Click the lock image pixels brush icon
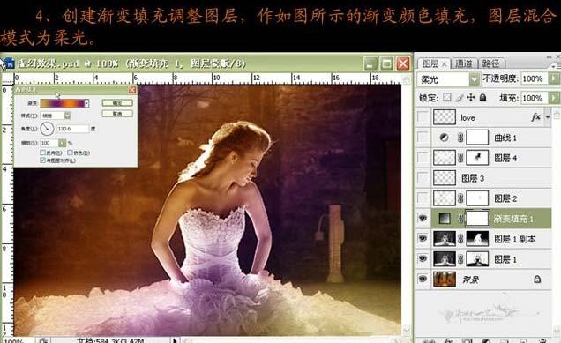This screenshot has height=343, width=561. tap(460, 97)
